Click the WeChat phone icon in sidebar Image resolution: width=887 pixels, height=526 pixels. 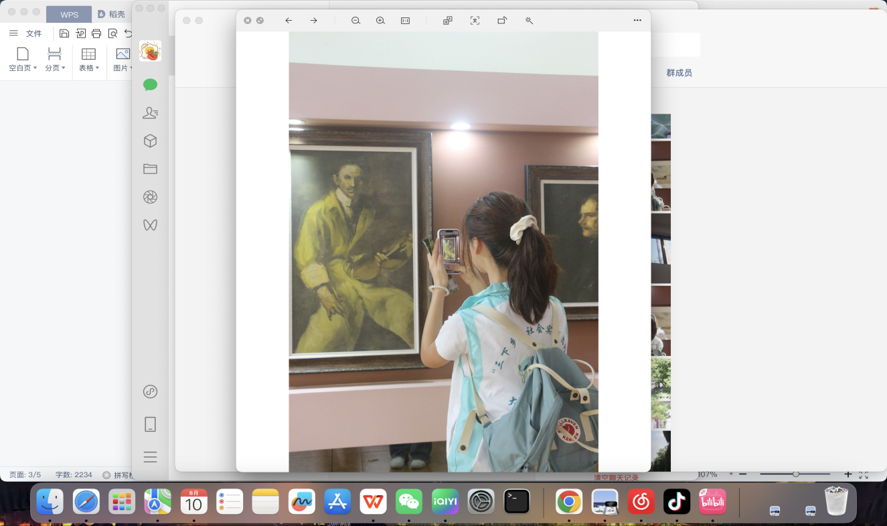[x=150, y=424]
